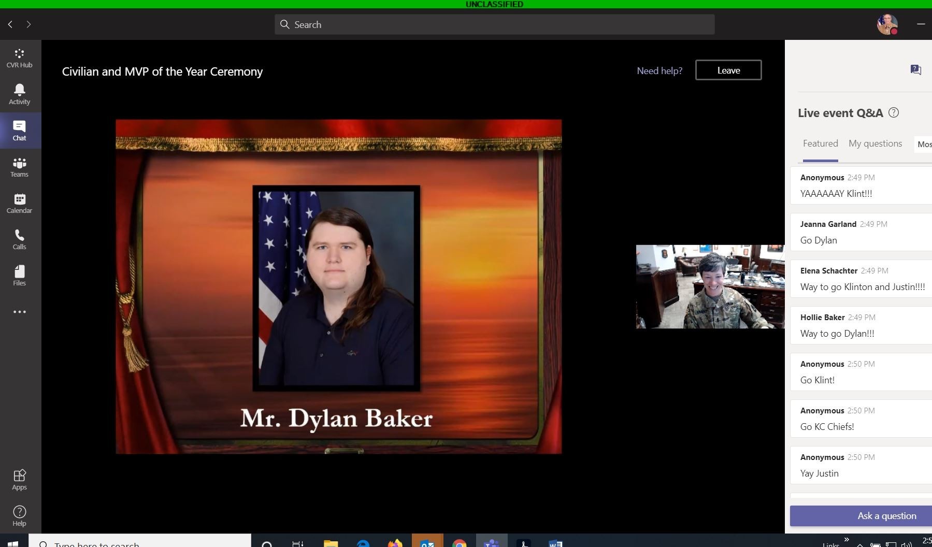Screen dimensions: 932x547
Task: Click the Civilian and MVP Ceremony title
Action: (x=162, y=71)
